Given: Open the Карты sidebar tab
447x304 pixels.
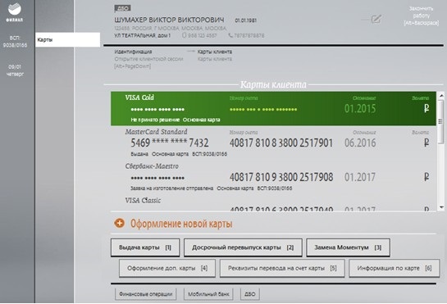Looking at the screenshot, I should pos(67,39).
